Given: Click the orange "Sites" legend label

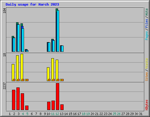Looking at the screenshot, I should [x=147, y=77].
